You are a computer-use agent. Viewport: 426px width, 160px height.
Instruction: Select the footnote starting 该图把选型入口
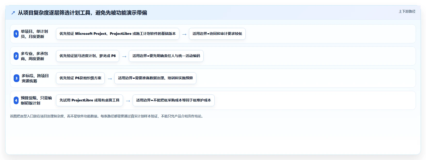pos(107,116)
